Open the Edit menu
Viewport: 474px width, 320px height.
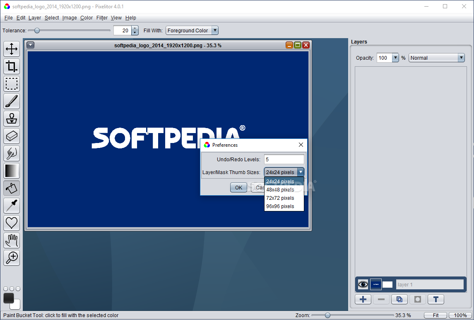point(21,17)
